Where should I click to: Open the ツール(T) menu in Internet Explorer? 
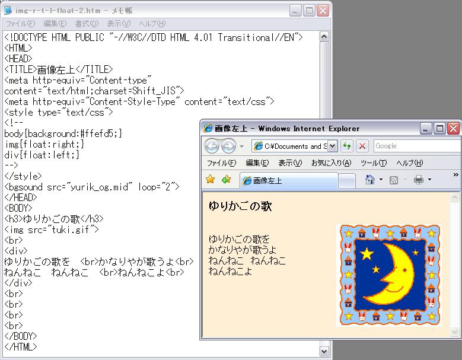(374, 163)
